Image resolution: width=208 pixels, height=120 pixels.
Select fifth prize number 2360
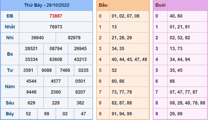click(x=56, y=92)
